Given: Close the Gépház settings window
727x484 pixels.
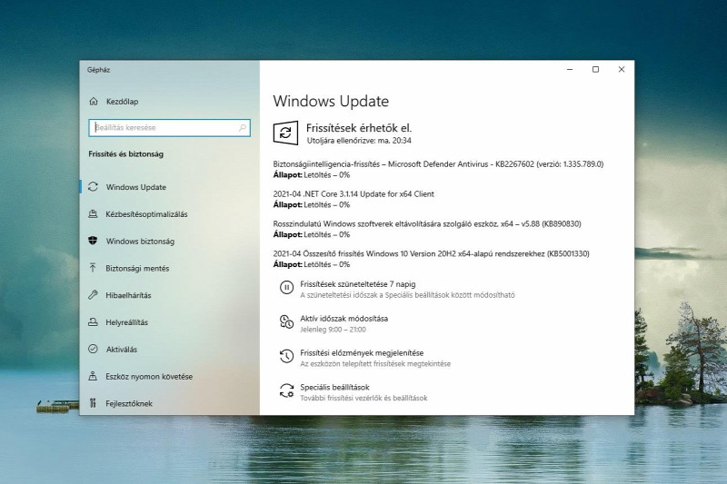Looking at the screenshot, I should (622, 70).
